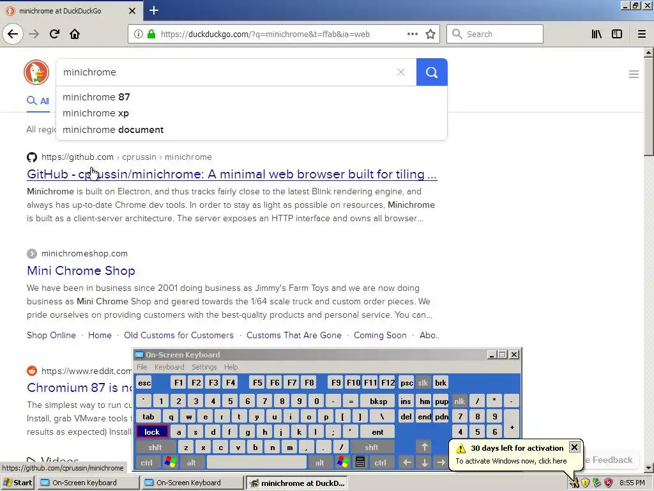Click the bksp key on keyboard
Viewport: 654px width, 491px height.
378,401
